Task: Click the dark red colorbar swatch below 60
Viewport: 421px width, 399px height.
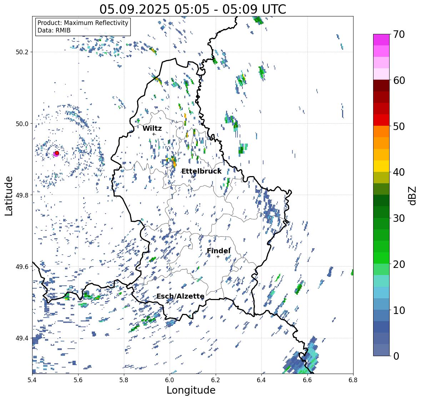Action: (x=381, y=86)
